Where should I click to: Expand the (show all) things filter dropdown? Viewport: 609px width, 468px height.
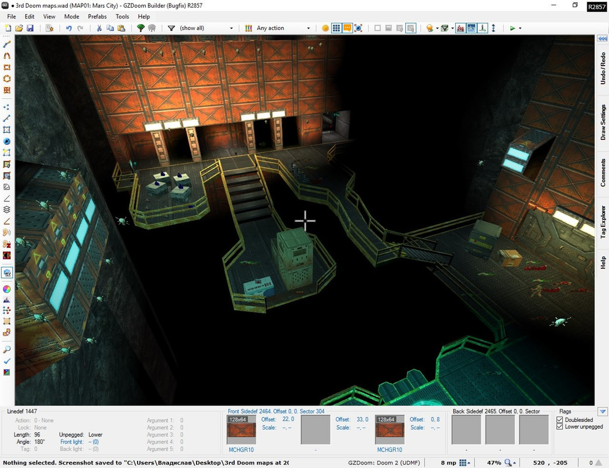pyautogui.click(x=232, y=28)
